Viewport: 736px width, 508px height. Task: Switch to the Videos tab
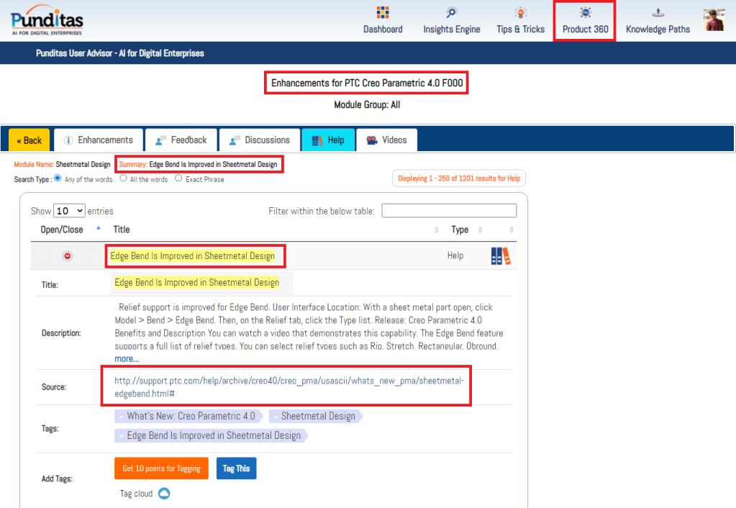point(386,140)
